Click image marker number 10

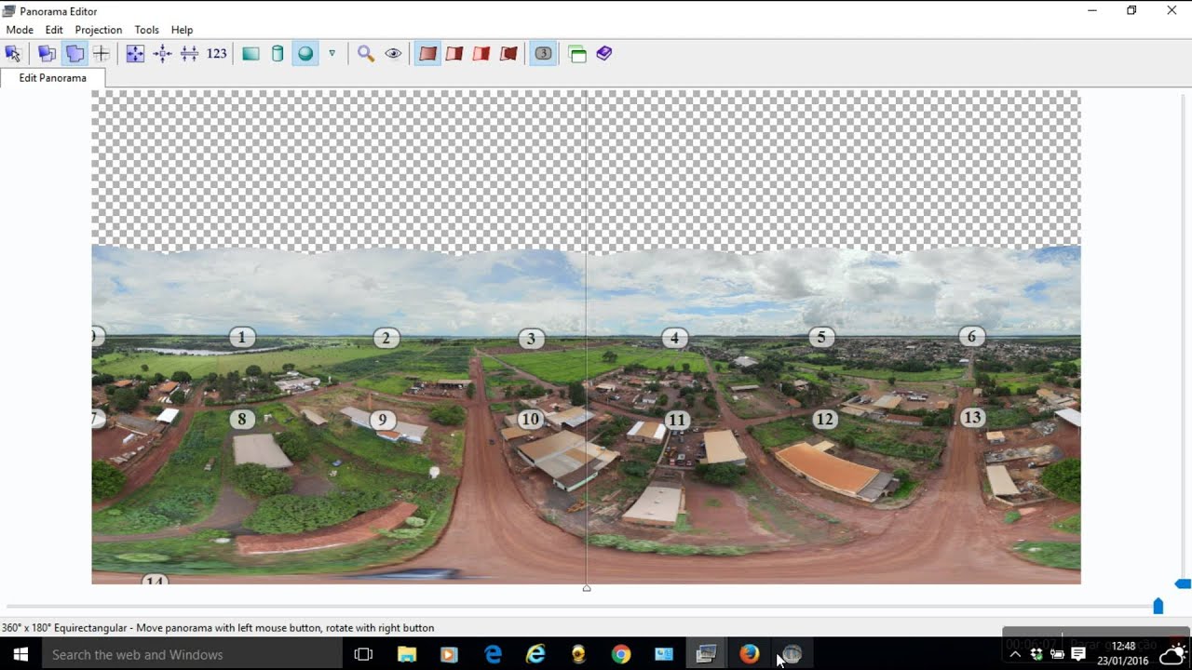(x=530, y=419)
